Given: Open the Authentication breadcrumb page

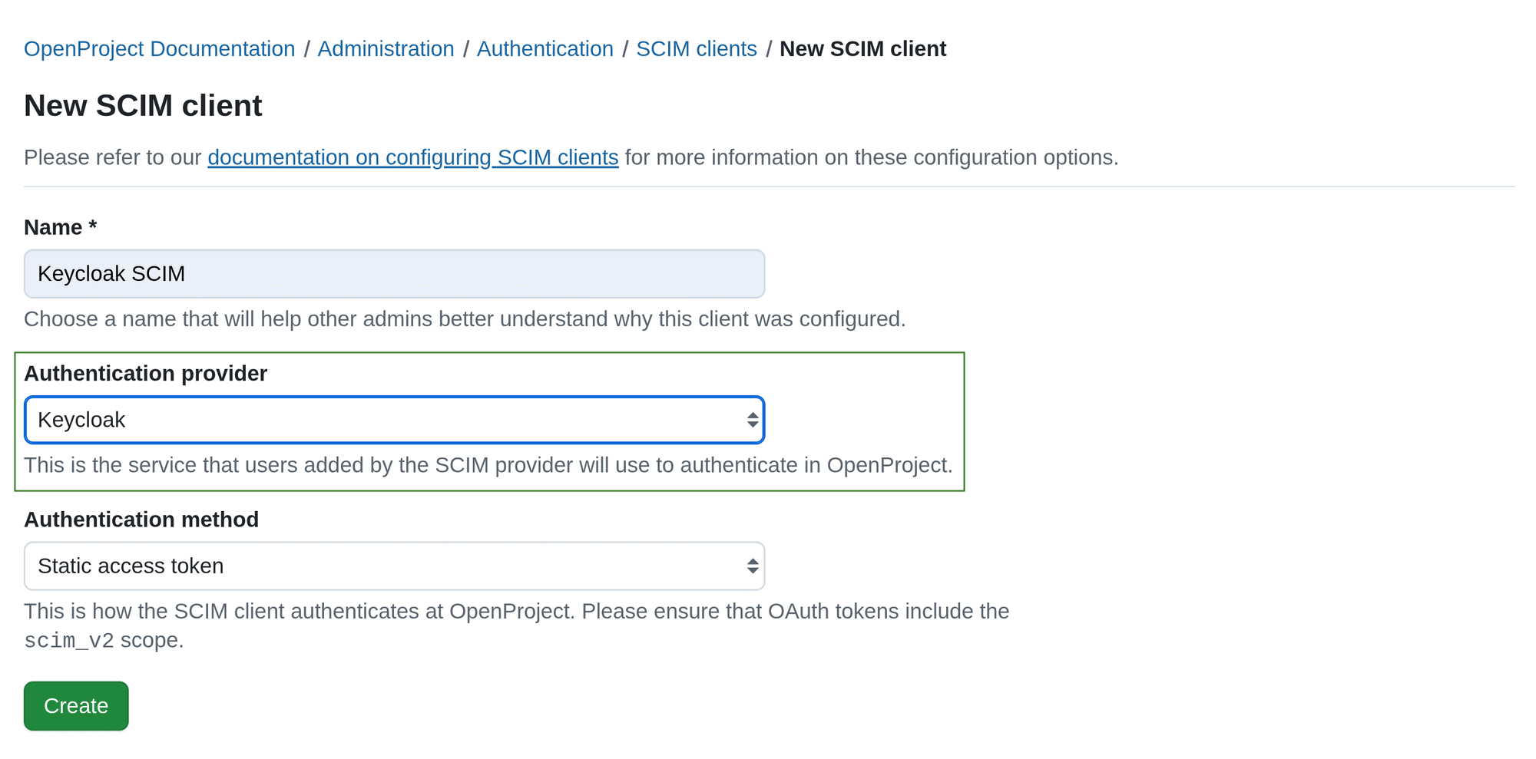Looking at the screenshot, I should coord(545,48).
